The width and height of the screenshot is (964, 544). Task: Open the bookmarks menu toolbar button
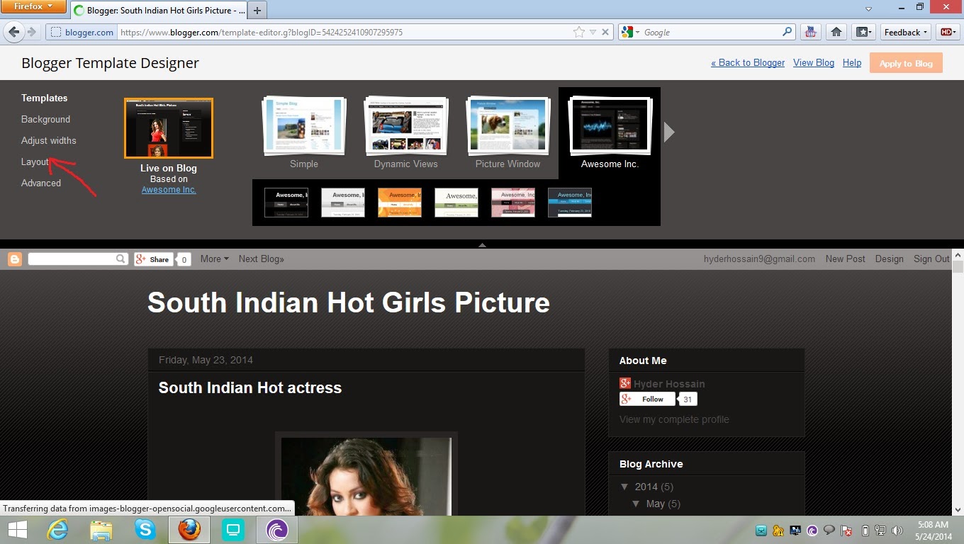pyautogui.click(x=863, y=32)
